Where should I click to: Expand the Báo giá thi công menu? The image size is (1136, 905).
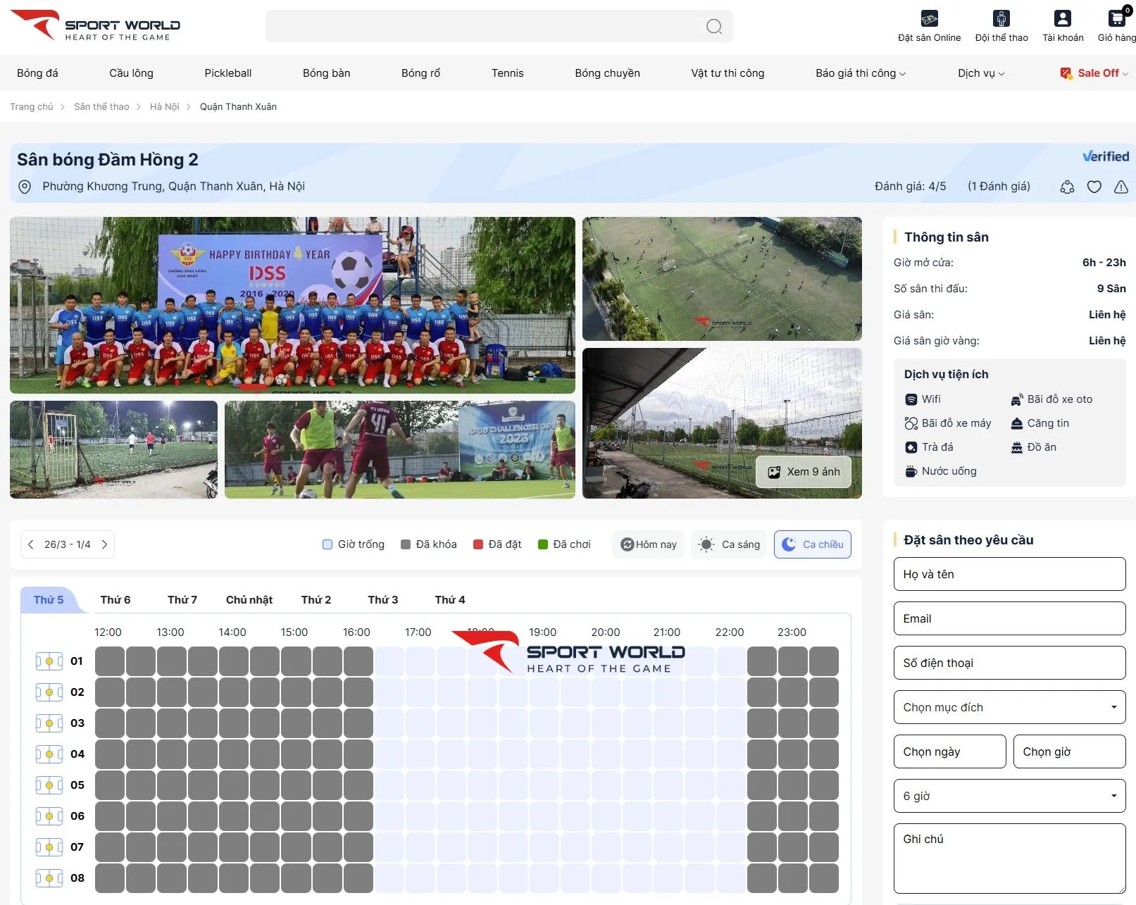pos(860,73)
